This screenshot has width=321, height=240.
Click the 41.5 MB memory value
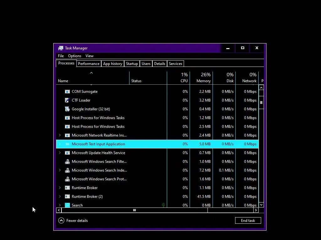(x=204, y=197)
